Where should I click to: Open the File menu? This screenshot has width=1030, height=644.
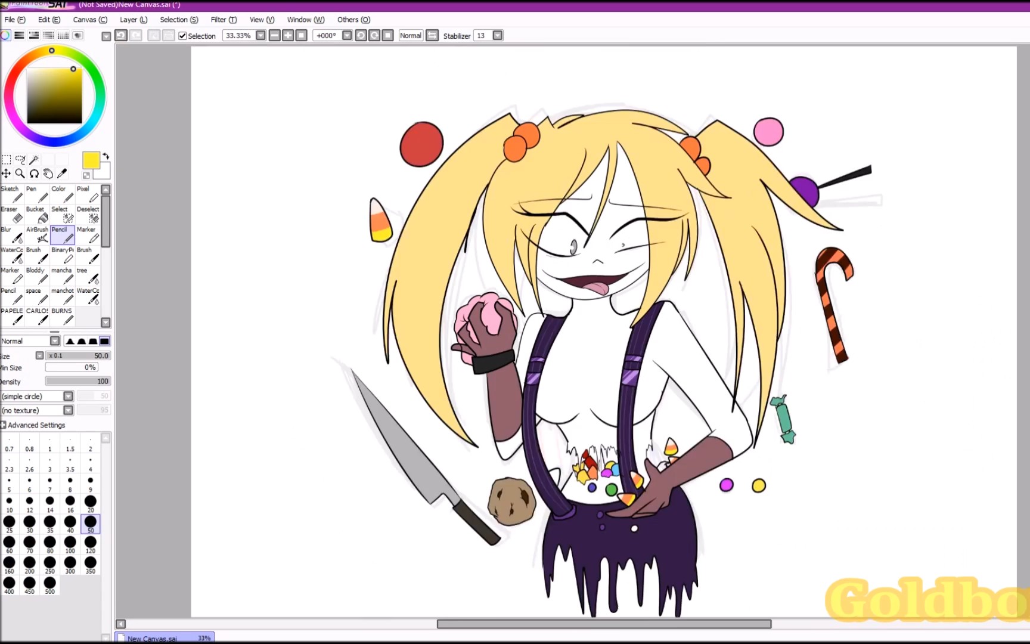click(15, 20)
